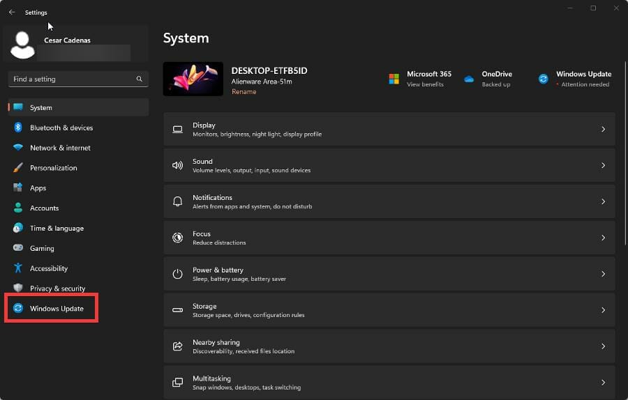Click the Apps icon in sidebar
Image resolution: width=628 pixels, height=400 pixels.
click(18, 187)
